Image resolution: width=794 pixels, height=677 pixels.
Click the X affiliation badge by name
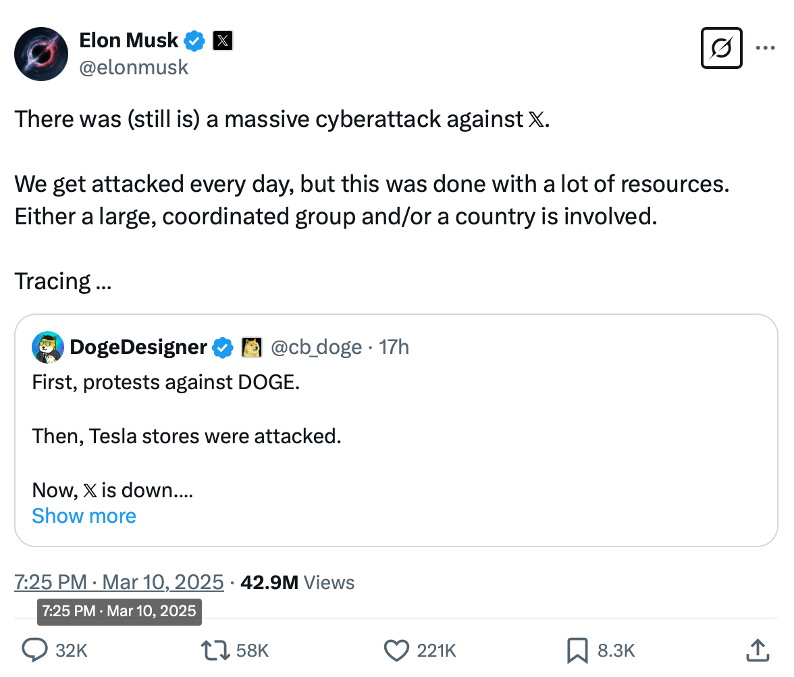(223, 41)
